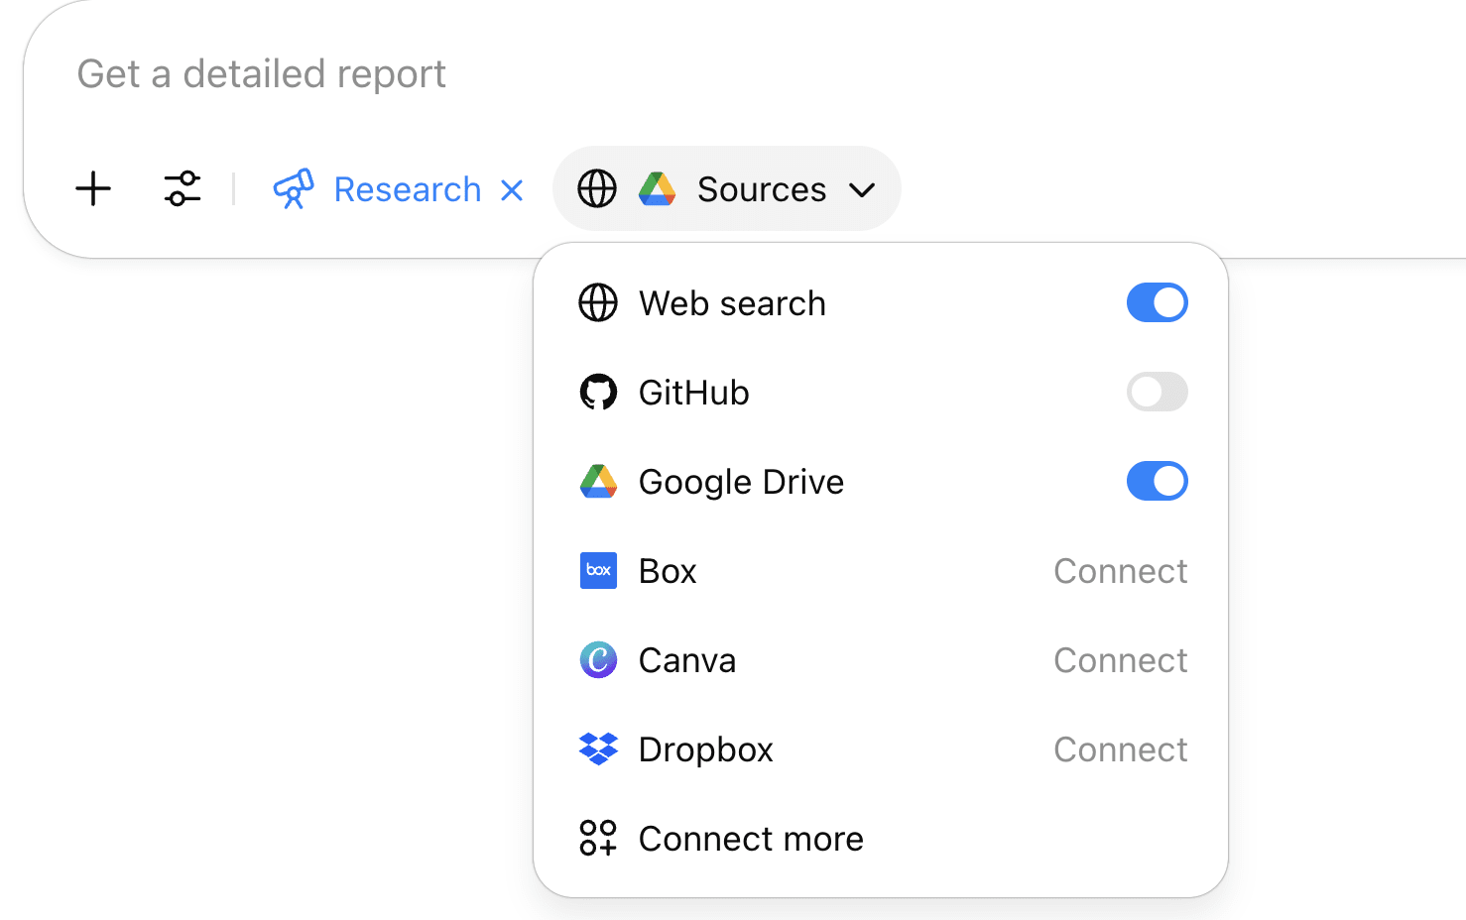Click the Research telescope icon

coord(294,188)
